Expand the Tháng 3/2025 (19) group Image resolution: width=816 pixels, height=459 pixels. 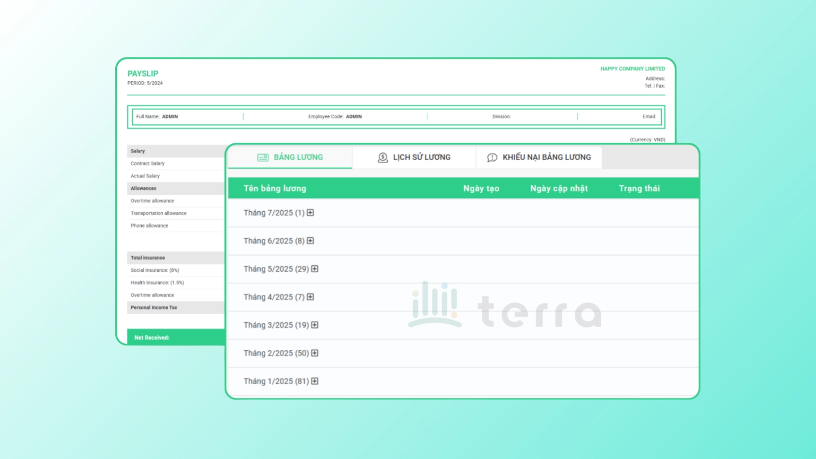(315, 325)
